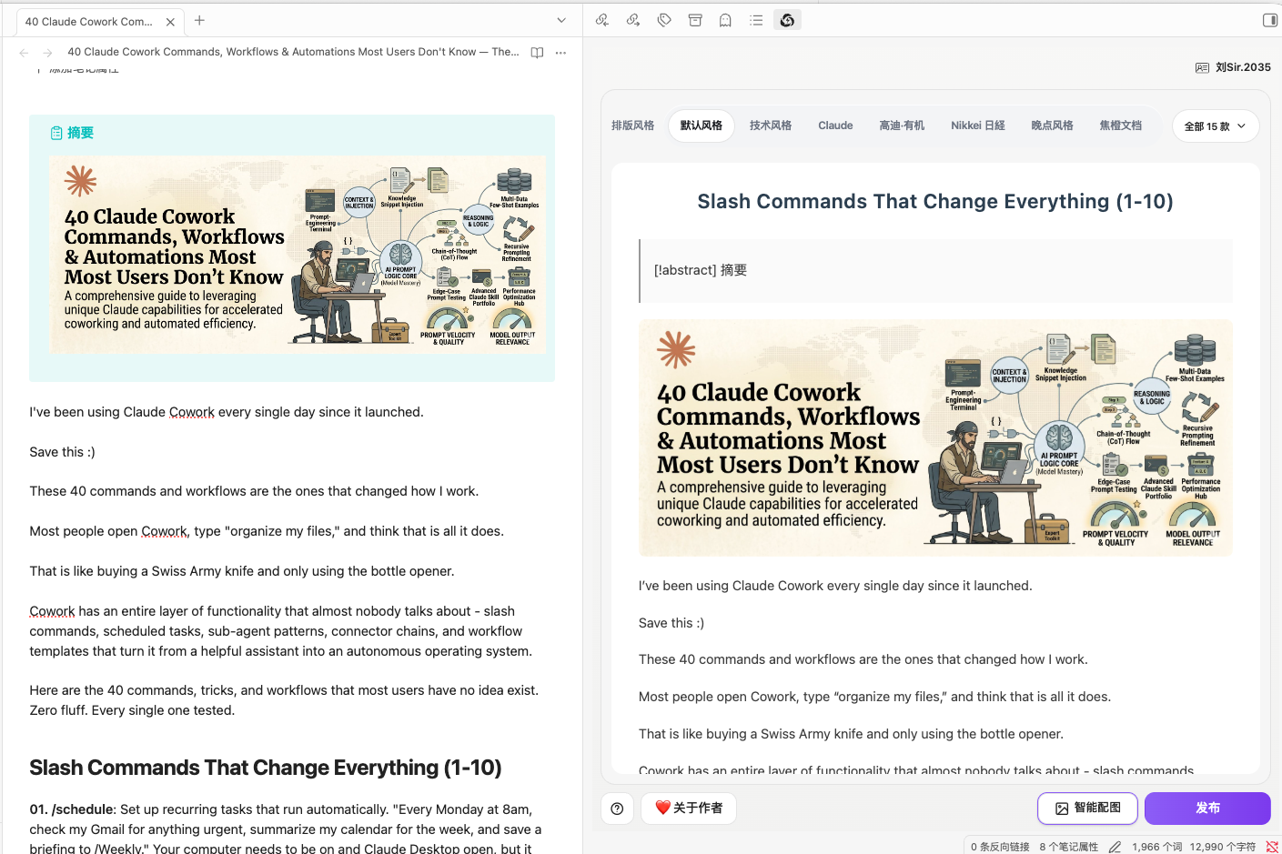1282x854 pixels.
Task: Open the outgoing links panel icon
Action: (633, 20)
